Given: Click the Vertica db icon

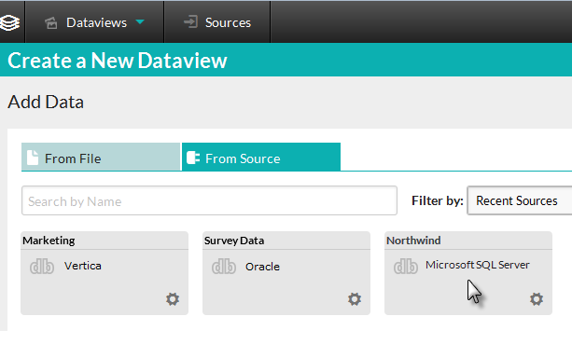Looking at the screenshot, I should click(42, 267).
